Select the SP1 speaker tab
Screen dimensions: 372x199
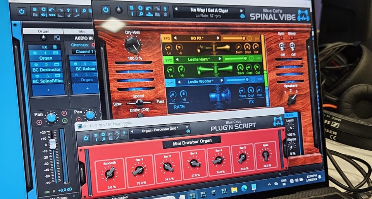coord(170,83)
